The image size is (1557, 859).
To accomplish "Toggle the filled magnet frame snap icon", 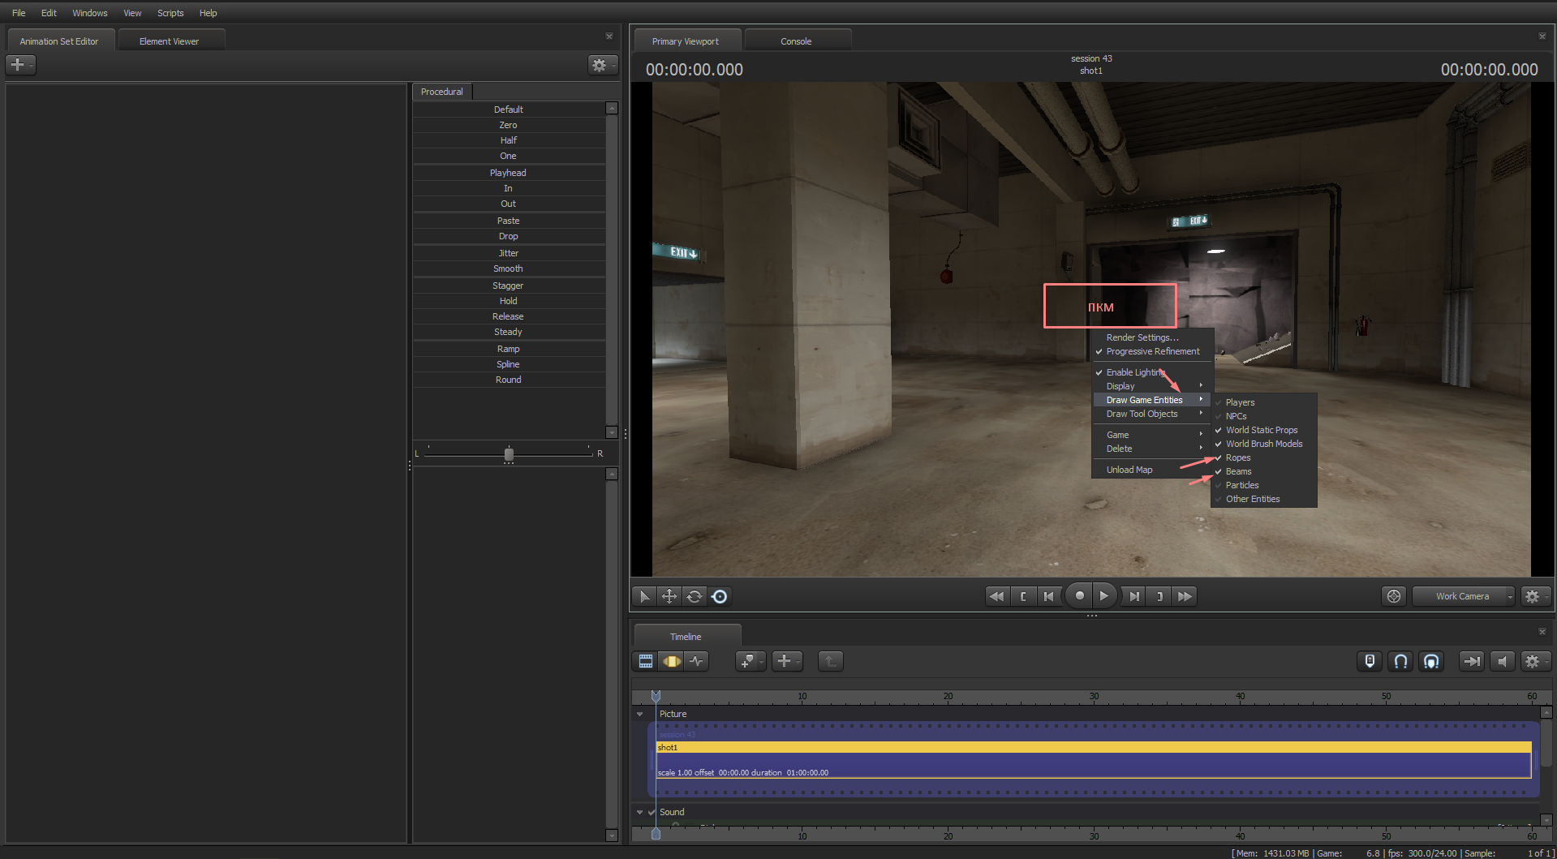I will pyautogui.click(x=1431, y=661).
